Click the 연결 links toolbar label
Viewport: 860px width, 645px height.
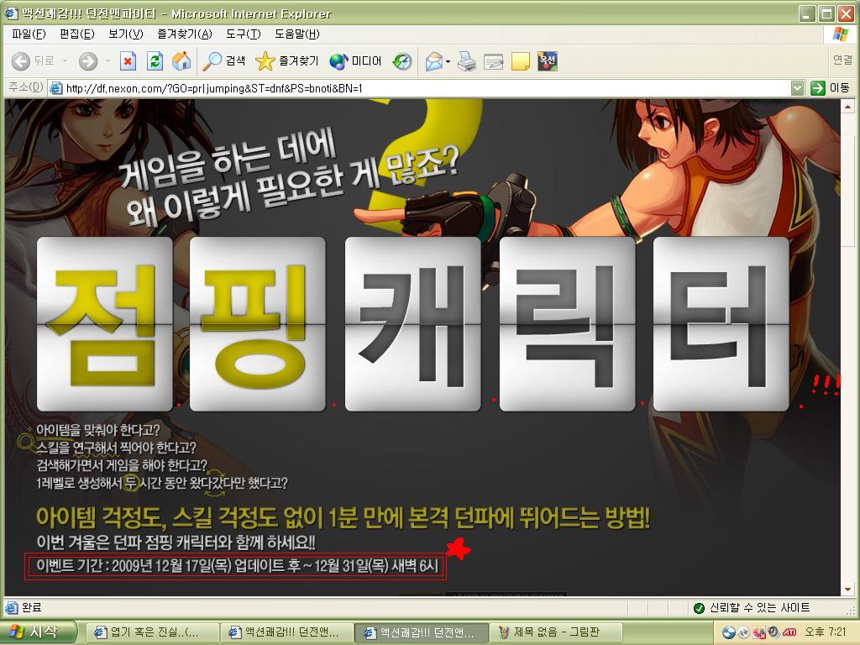[842, 60]
